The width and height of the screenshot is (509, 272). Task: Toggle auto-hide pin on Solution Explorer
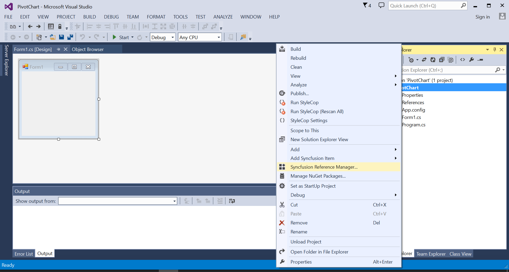pyautogui.click(x=494, y=50)
